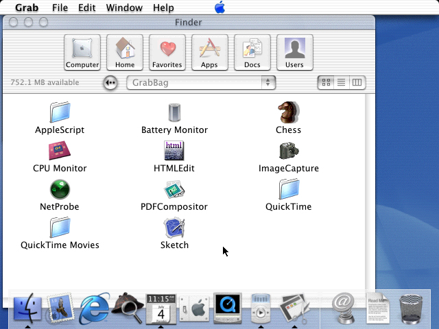Open Apps folder from toolbar

pos(210,52)
